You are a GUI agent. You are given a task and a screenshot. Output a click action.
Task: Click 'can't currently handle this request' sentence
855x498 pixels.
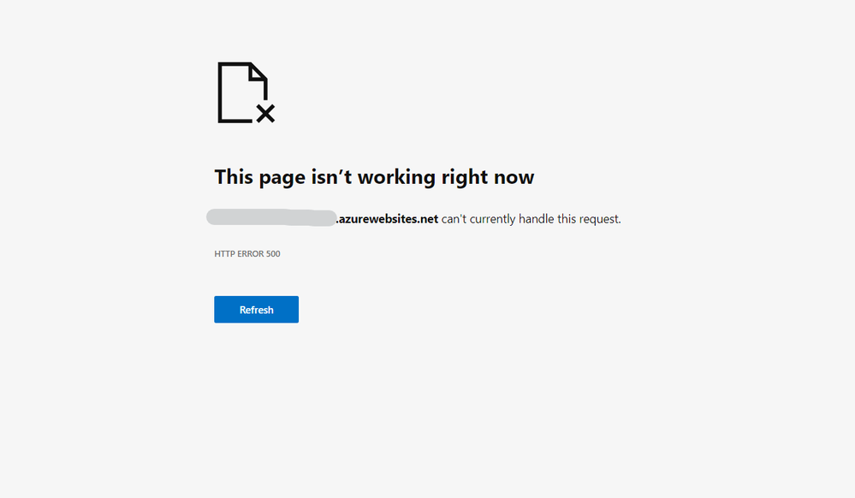(x=531, y=219)
